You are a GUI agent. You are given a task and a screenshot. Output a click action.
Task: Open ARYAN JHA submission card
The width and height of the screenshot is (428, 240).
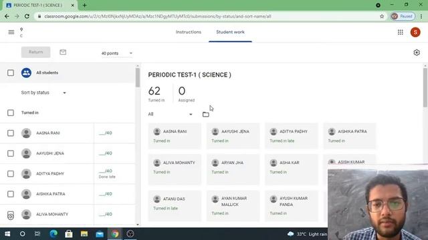coord(233,169)
